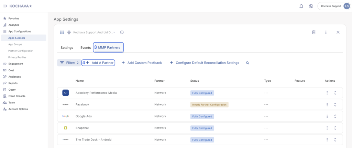Screen dimensions: 352x148
Task: Click the search magnifier icon
Action: coord(247,63)
